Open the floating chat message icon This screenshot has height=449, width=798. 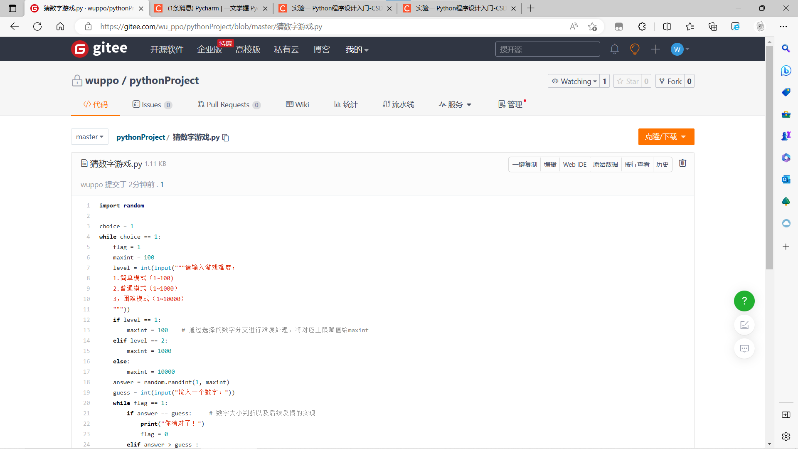click(744, 348)
